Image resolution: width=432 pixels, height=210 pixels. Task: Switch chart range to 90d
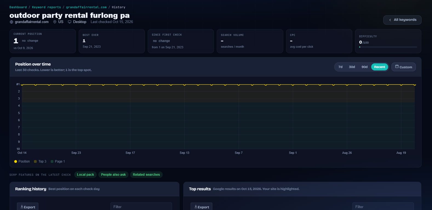pyautogui.click(x=364, y=67)
